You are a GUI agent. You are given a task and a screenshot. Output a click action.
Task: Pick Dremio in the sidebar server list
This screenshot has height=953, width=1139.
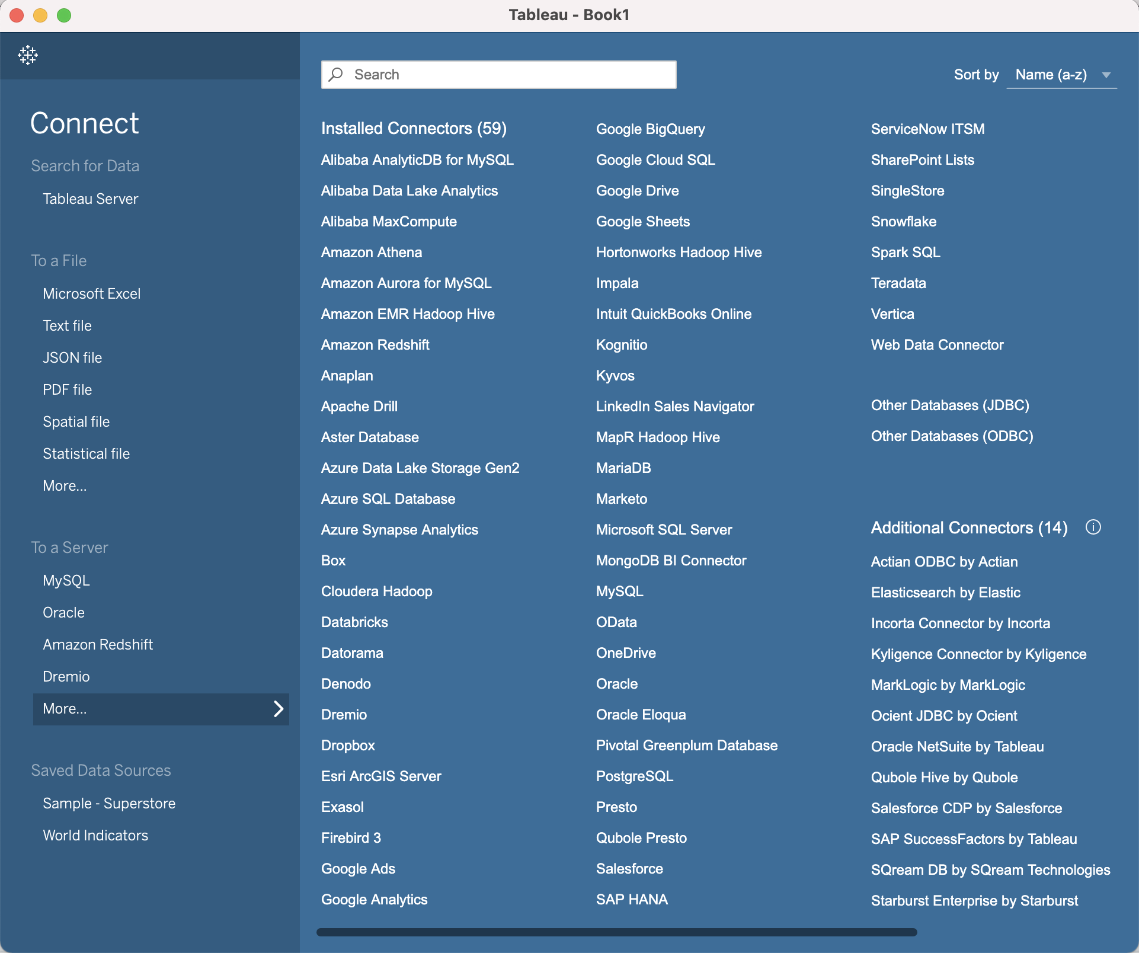coord(66,677)
